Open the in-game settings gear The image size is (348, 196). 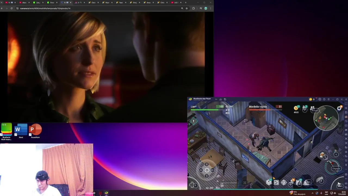click(339, 108)
